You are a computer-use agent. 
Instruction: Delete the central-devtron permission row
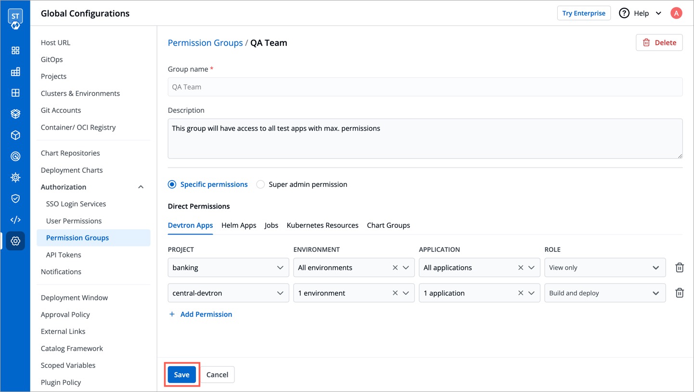tap(679, 293)
